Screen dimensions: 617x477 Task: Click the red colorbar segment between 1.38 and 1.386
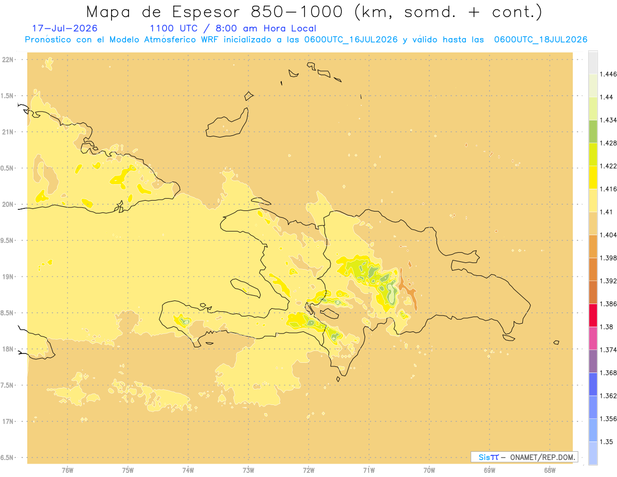[593, 315]
